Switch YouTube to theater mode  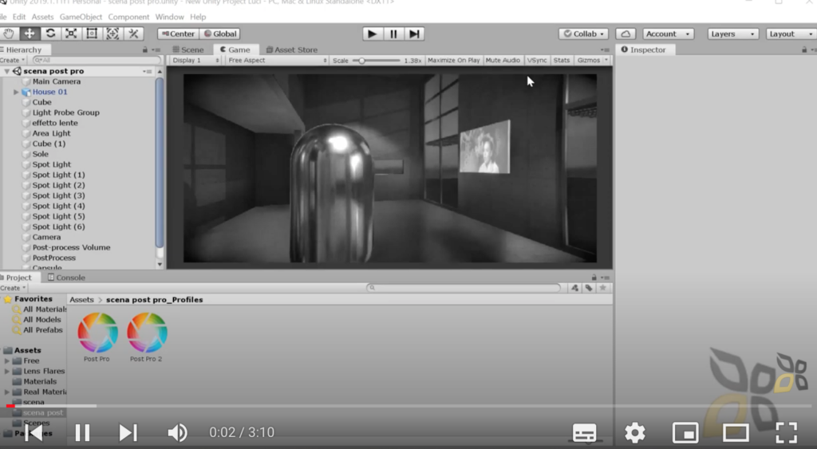point(735,432)
